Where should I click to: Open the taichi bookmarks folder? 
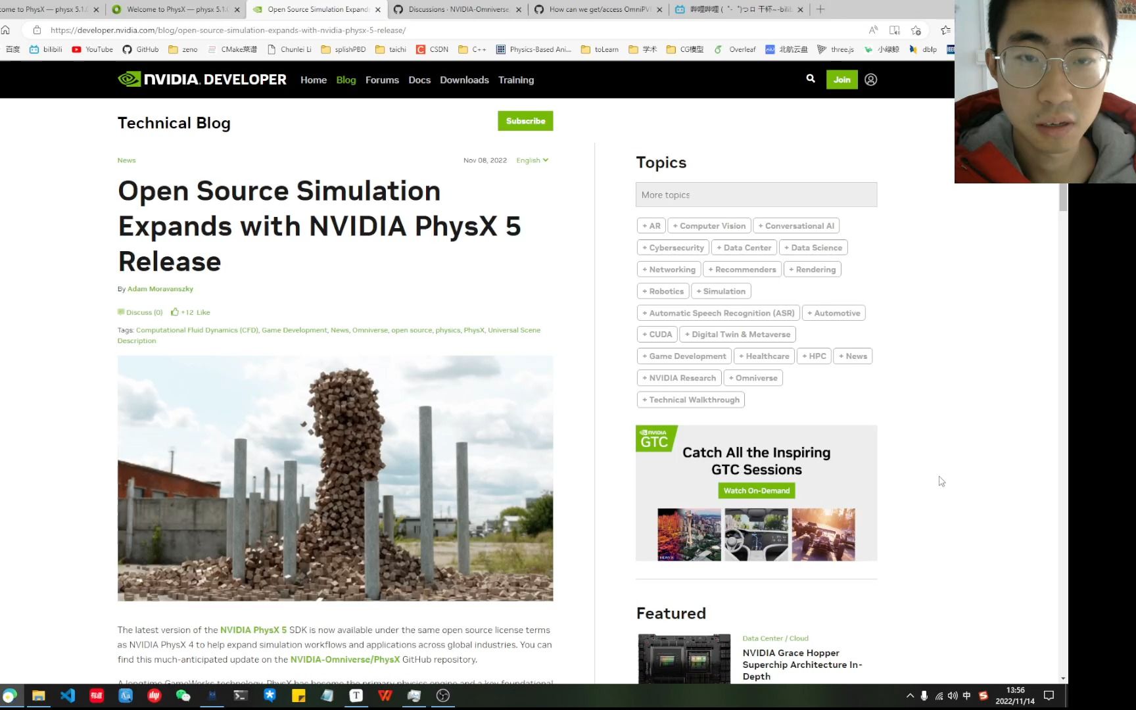click(390, 49)
